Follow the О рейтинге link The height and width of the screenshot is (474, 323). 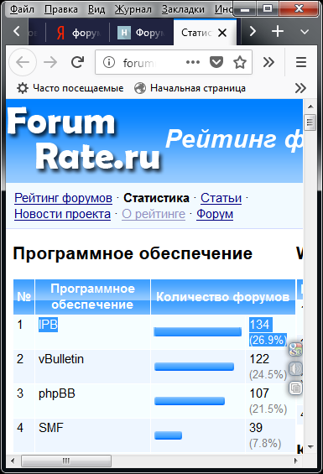154,214
